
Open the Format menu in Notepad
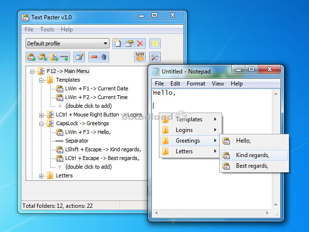[196, 84]
